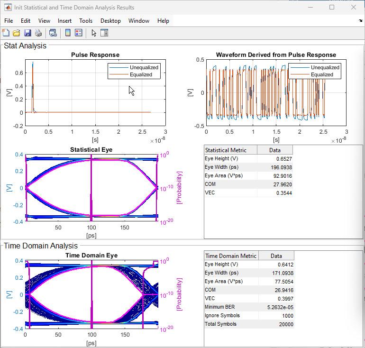Viewport: 365px width, 348px height.
Task: Open the Insert menu
Action: tap(64, 21)
